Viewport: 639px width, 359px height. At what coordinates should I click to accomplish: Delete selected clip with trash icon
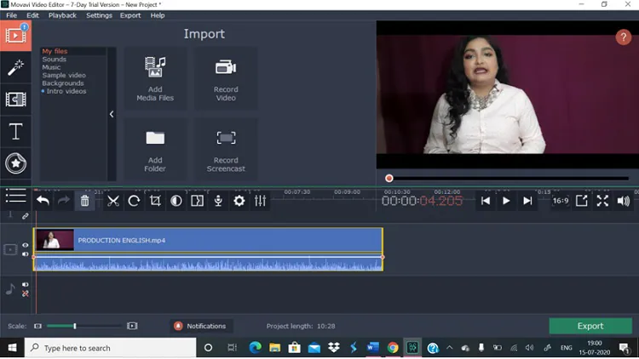coord(84,201)
